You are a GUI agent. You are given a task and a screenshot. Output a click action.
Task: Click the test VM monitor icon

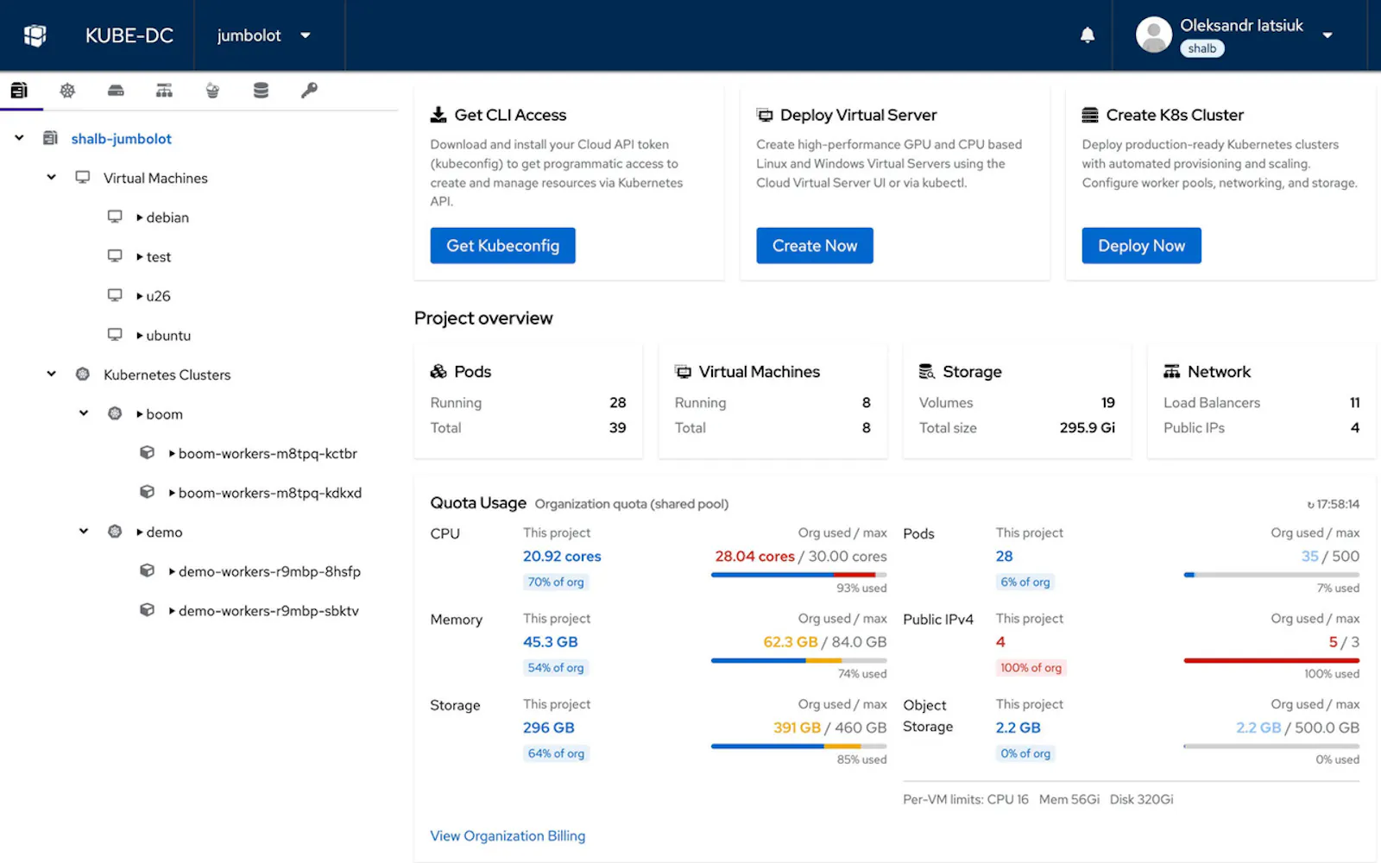[x=115, y=256]
